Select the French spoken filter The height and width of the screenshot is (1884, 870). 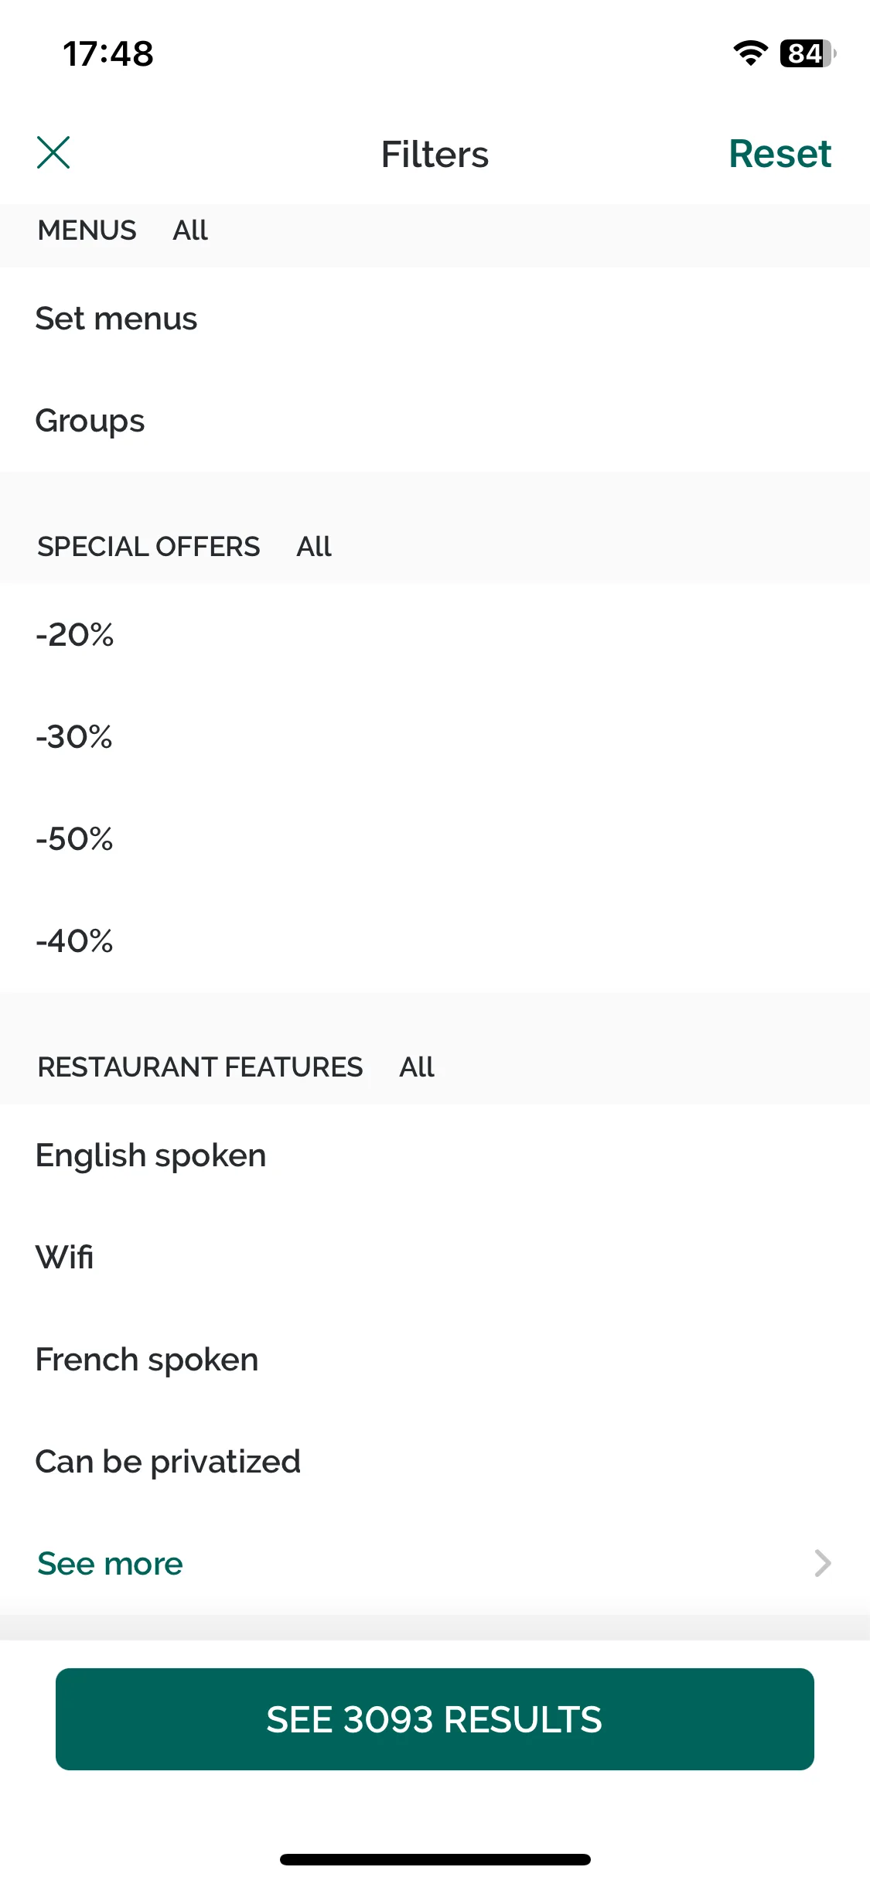point(435,1360)
